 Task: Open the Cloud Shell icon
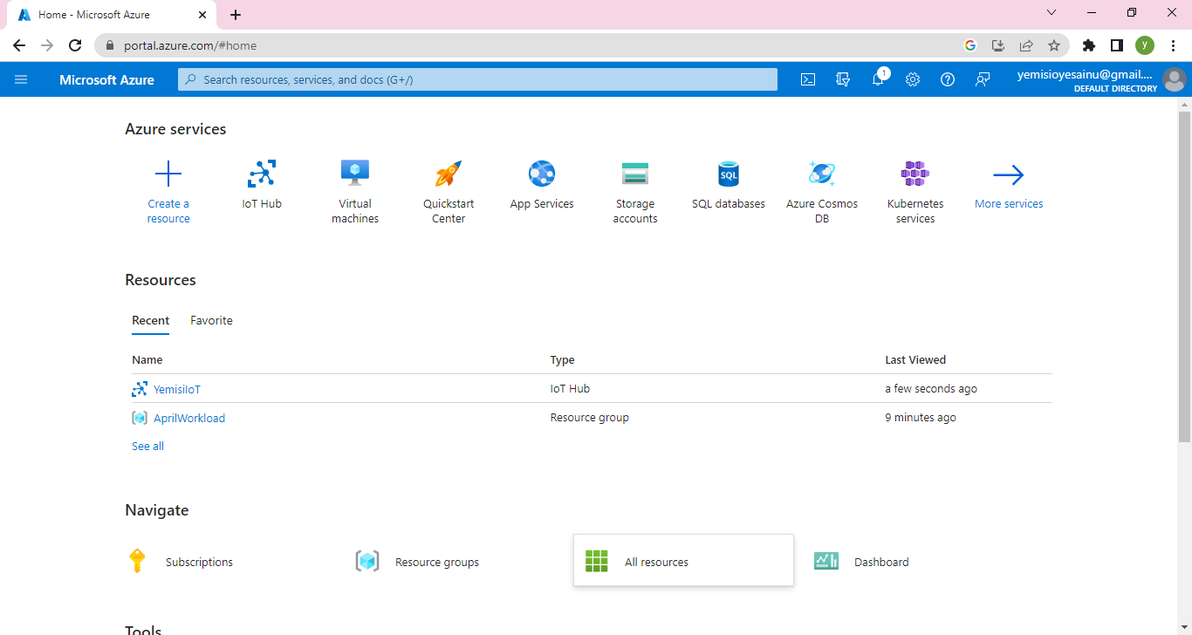tap(808, 79)
